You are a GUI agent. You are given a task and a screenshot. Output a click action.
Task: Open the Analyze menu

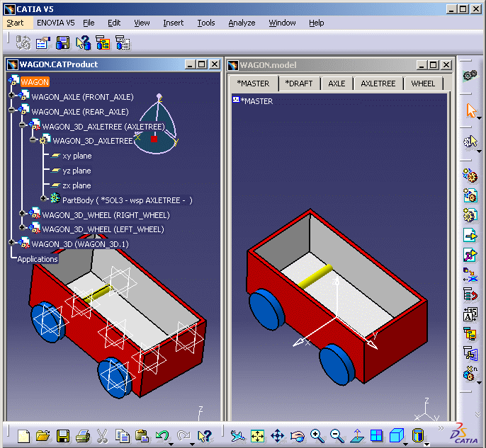tap(242, 23)
